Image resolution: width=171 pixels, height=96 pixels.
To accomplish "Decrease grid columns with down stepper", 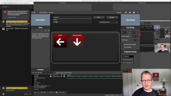I will click(127, 33).
